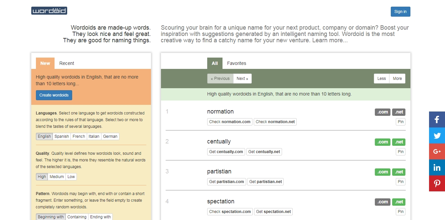Go to Previous results page
Viewport: 445px width, 220px height.
220,79
